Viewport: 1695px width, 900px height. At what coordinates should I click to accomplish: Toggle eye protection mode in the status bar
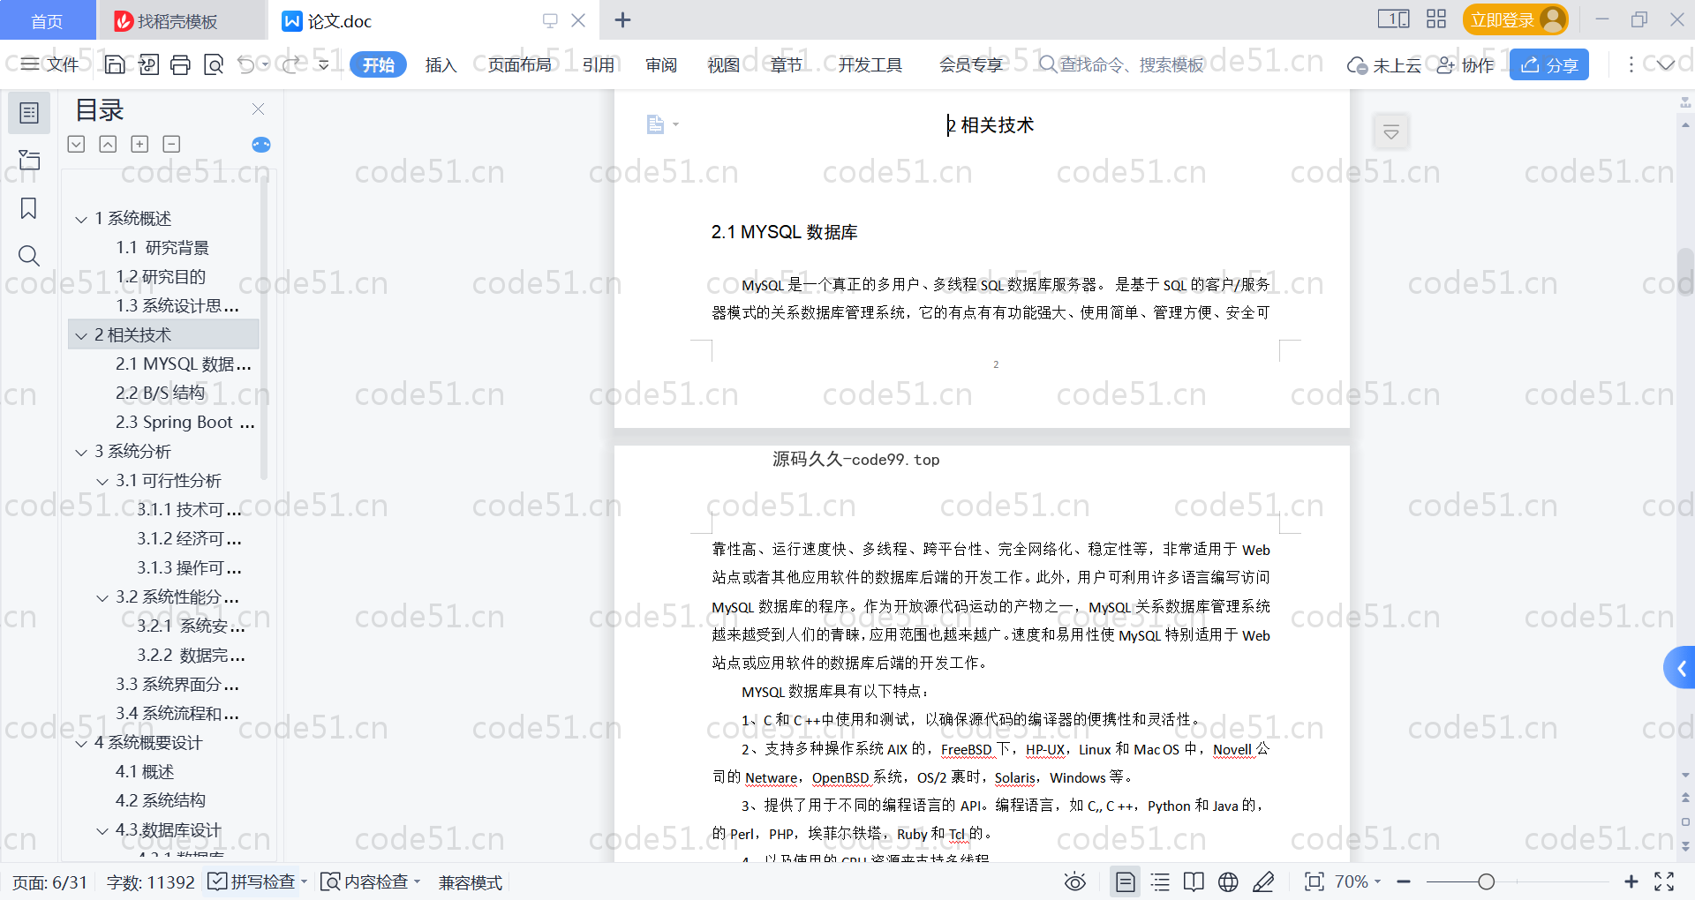pyautogui.click(x=1074, y=881)
